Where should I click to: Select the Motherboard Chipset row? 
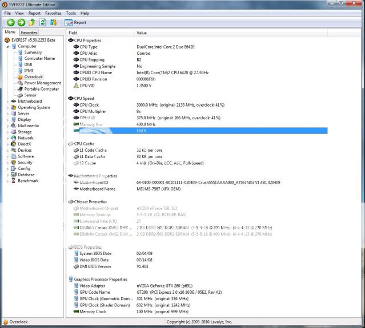(x=200, y=208)
